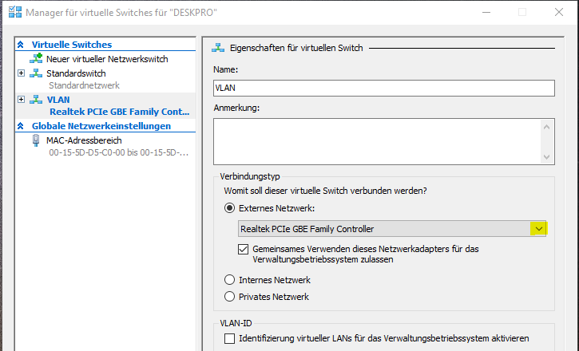Click the Anmerkung scrollbar down arrow
579x351 pixels.
546,157
